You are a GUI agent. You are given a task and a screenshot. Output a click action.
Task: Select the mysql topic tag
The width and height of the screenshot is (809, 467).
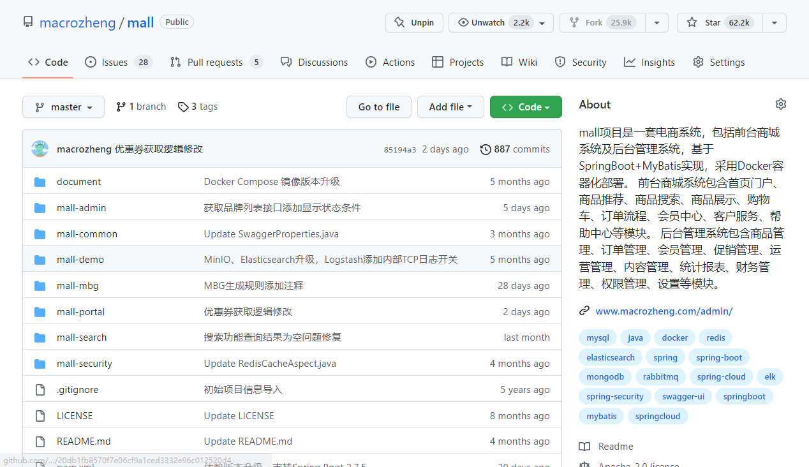(598, 337)
